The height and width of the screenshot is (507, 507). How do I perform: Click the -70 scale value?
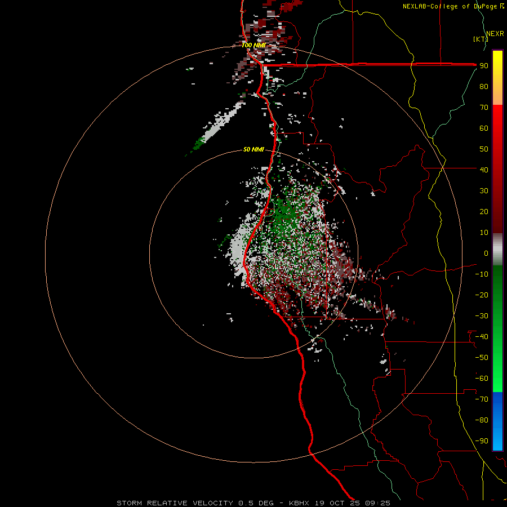(482, 399)
